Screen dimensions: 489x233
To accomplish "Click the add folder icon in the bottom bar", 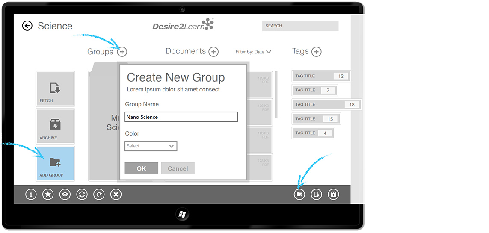I will (x=299, y=195).
